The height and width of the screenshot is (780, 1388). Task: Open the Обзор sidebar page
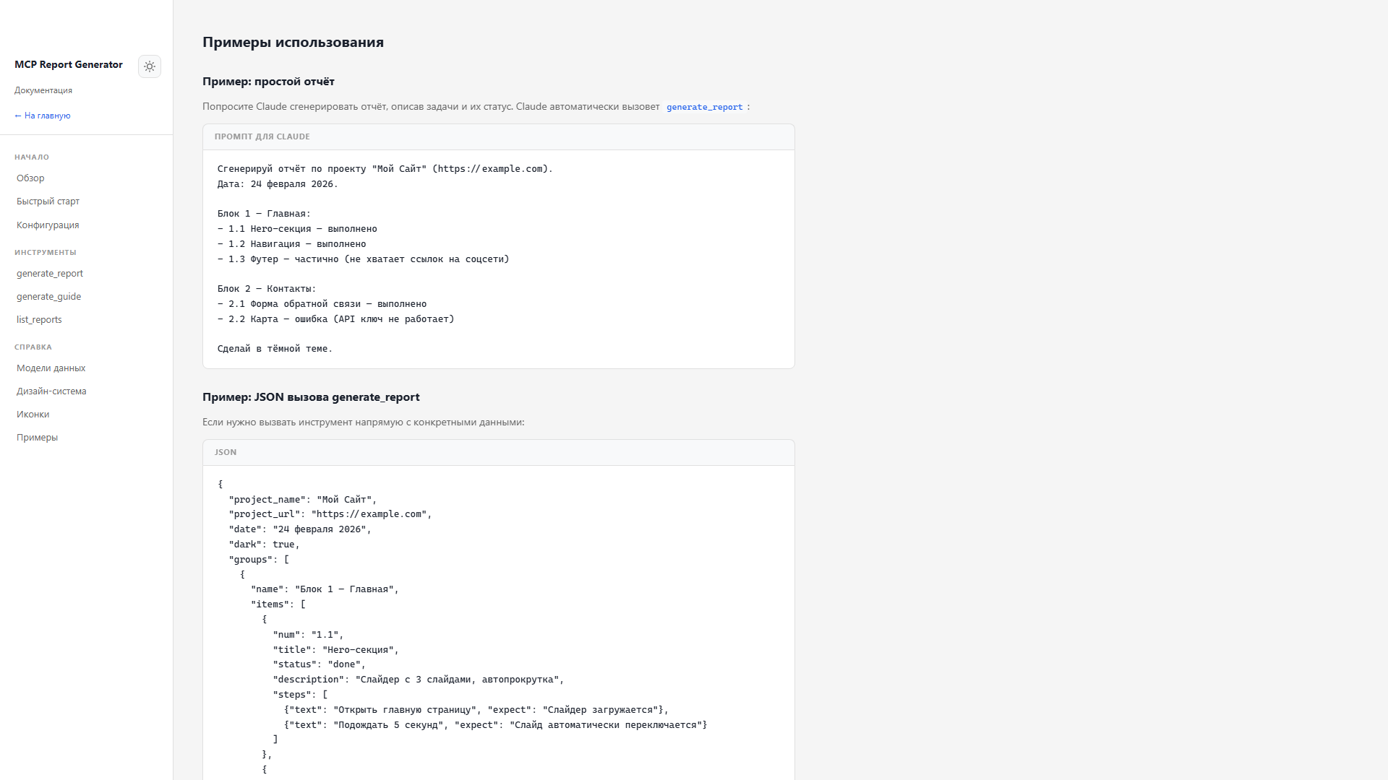tap(30, 178)
